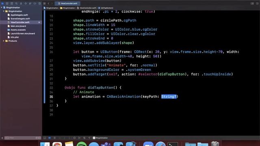Toggle source-controlled files filter icon
260x146 pixels.
[39, 138]
